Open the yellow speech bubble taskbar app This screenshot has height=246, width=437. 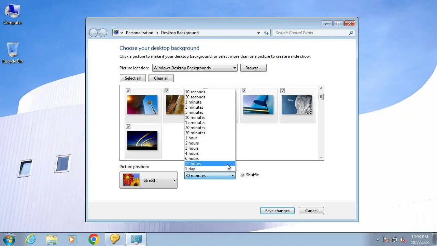click(115, 239)
